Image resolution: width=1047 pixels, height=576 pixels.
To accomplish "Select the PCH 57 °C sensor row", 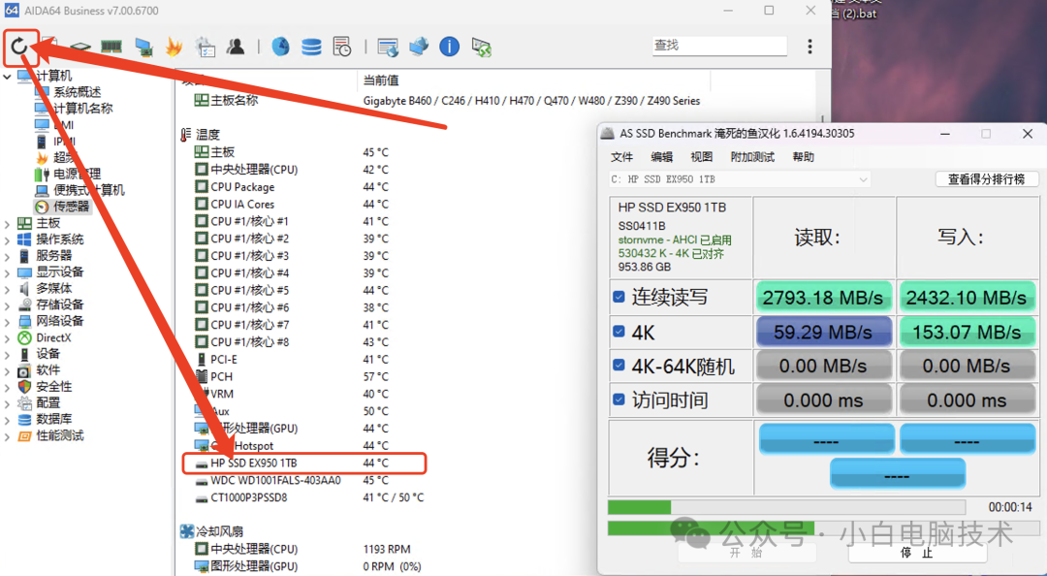I will 291,377.
